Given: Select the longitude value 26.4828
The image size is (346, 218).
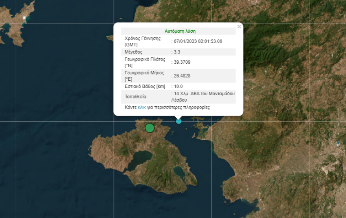Looking at the screenshot, I should [x=182, y=76].
